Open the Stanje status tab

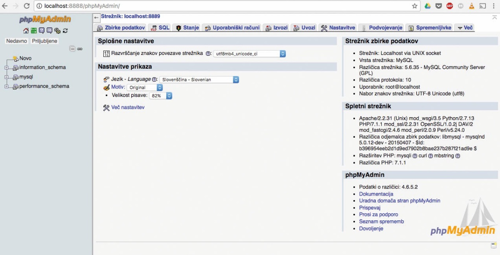(187, 28)
